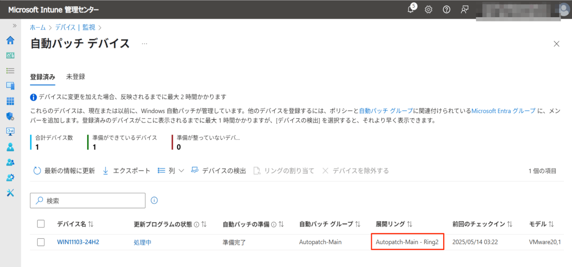Click the 検索 search input field
Screen dimensions: 572x267
click(88, 201)
